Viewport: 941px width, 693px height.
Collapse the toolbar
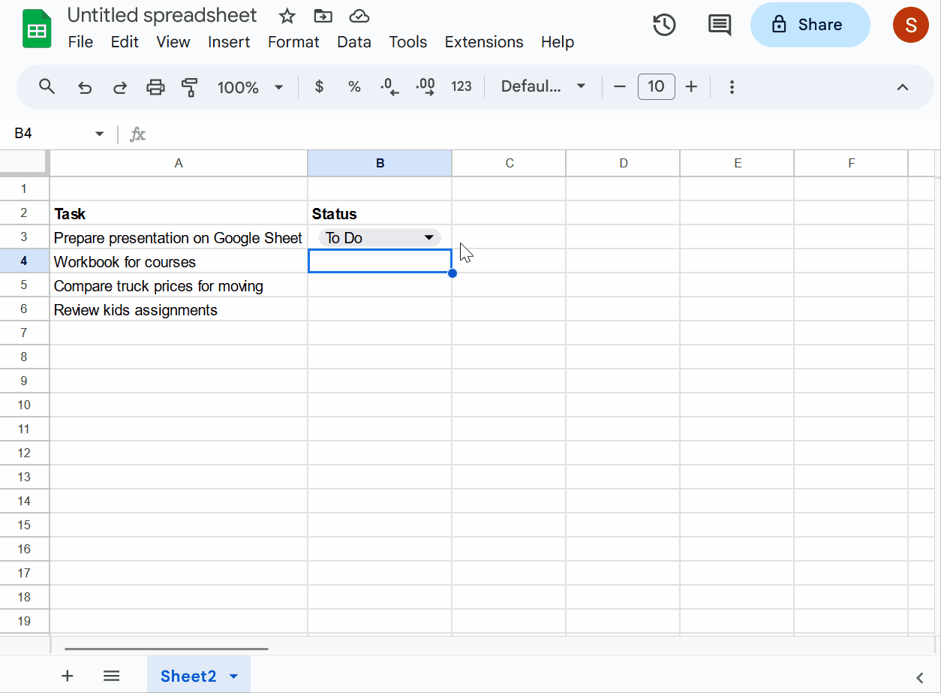click(x=902, y=86)
